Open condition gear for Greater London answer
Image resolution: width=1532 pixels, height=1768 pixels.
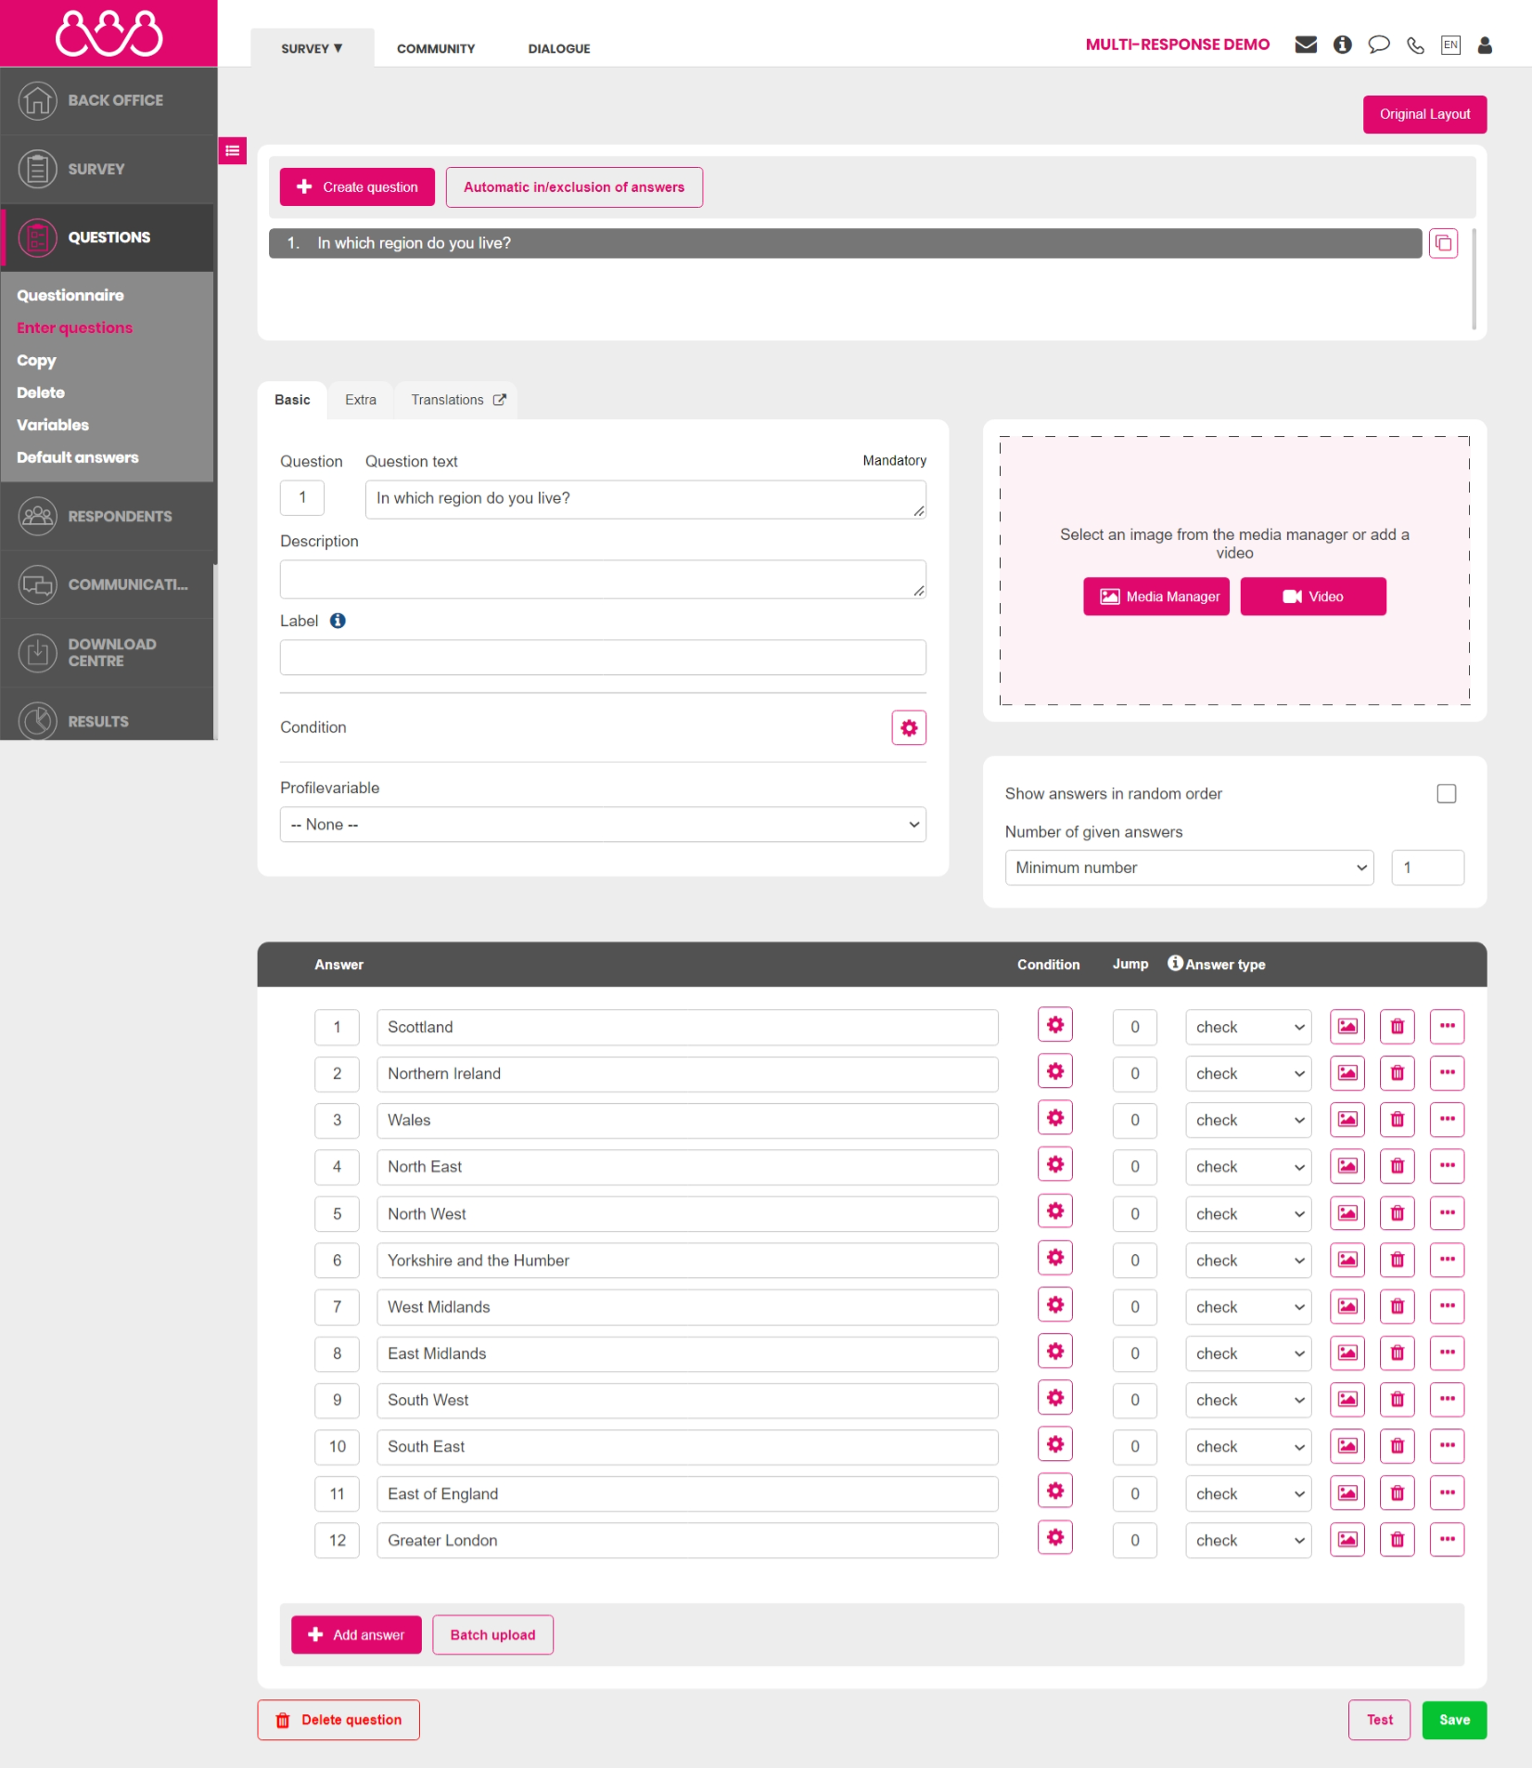pyautogui.click(x=1055, y=1538)
